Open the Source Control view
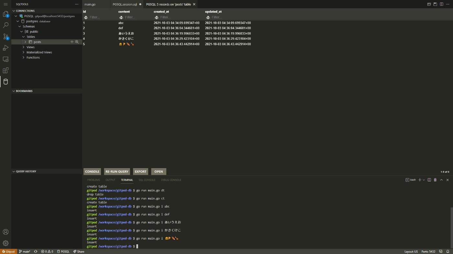The width and height of the screenshot is (453, 254). coord(6,36)
